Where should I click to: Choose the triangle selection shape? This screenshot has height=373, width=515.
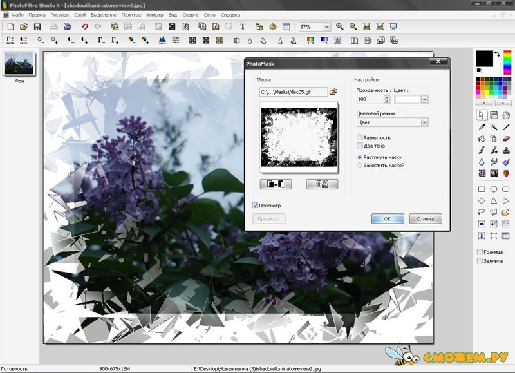(x=494, y=201)
